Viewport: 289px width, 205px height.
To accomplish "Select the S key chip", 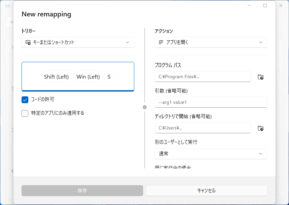I will pos(109,76).
